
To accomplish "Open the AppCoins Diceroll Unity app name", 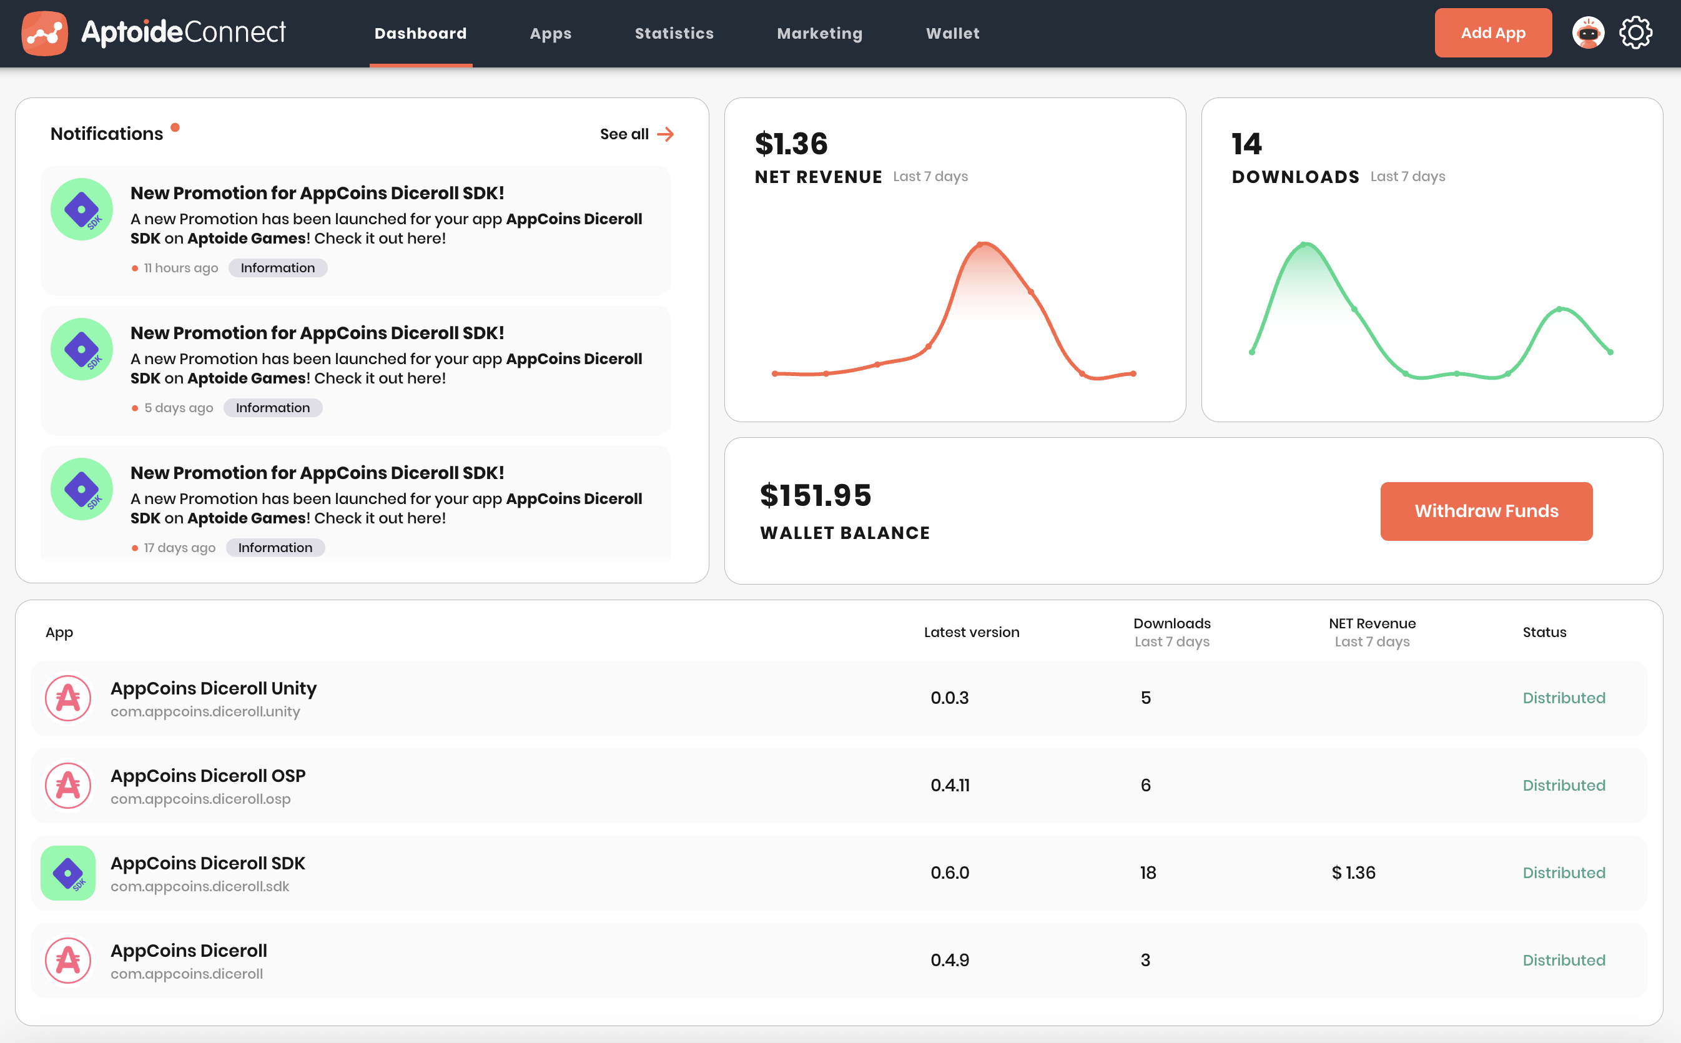I will click(213, 688).
